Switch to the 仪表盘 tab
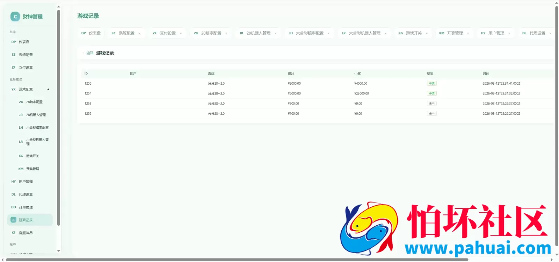 (91, 33)
